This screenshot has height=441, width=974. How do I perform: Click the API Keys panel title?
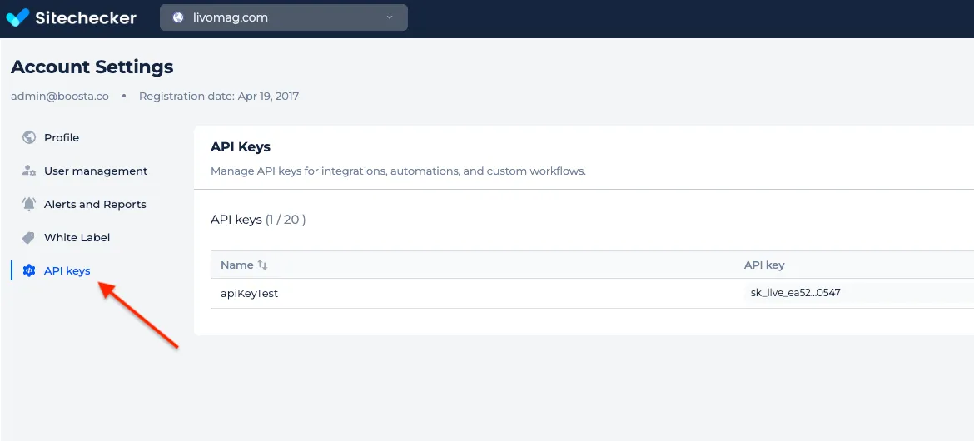(241, 147)
